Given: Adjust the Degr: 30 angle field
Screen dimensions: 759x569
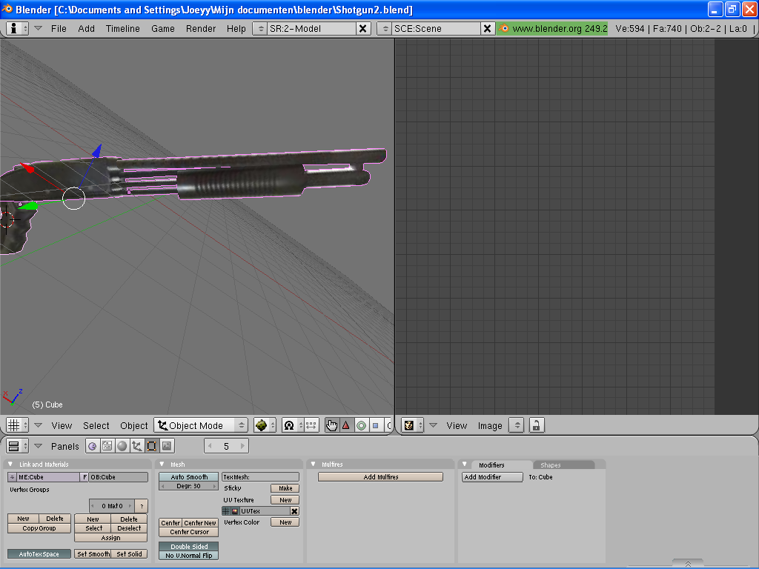Looking at the screenshot, I should (188, 486).
